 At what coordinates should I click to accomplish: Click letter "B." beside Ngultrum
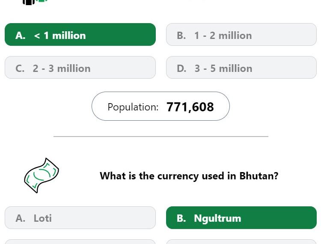pos(181,218)
